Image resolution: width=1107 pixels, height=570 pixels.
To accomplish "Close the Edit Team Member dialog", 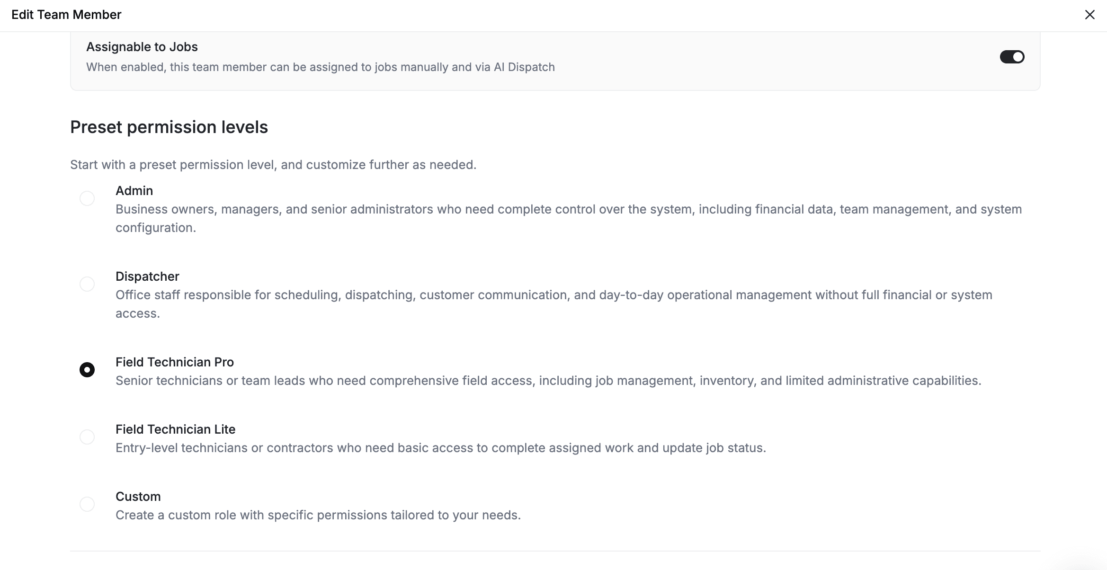I will tap(1089, 15).
